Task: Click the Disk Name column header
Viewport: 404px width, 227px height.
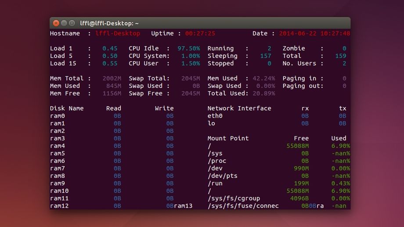Action: [67, 108]
